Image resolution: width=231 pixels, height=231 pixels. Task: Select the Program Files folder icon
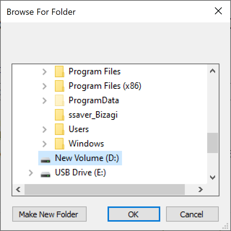click(59, 71)
